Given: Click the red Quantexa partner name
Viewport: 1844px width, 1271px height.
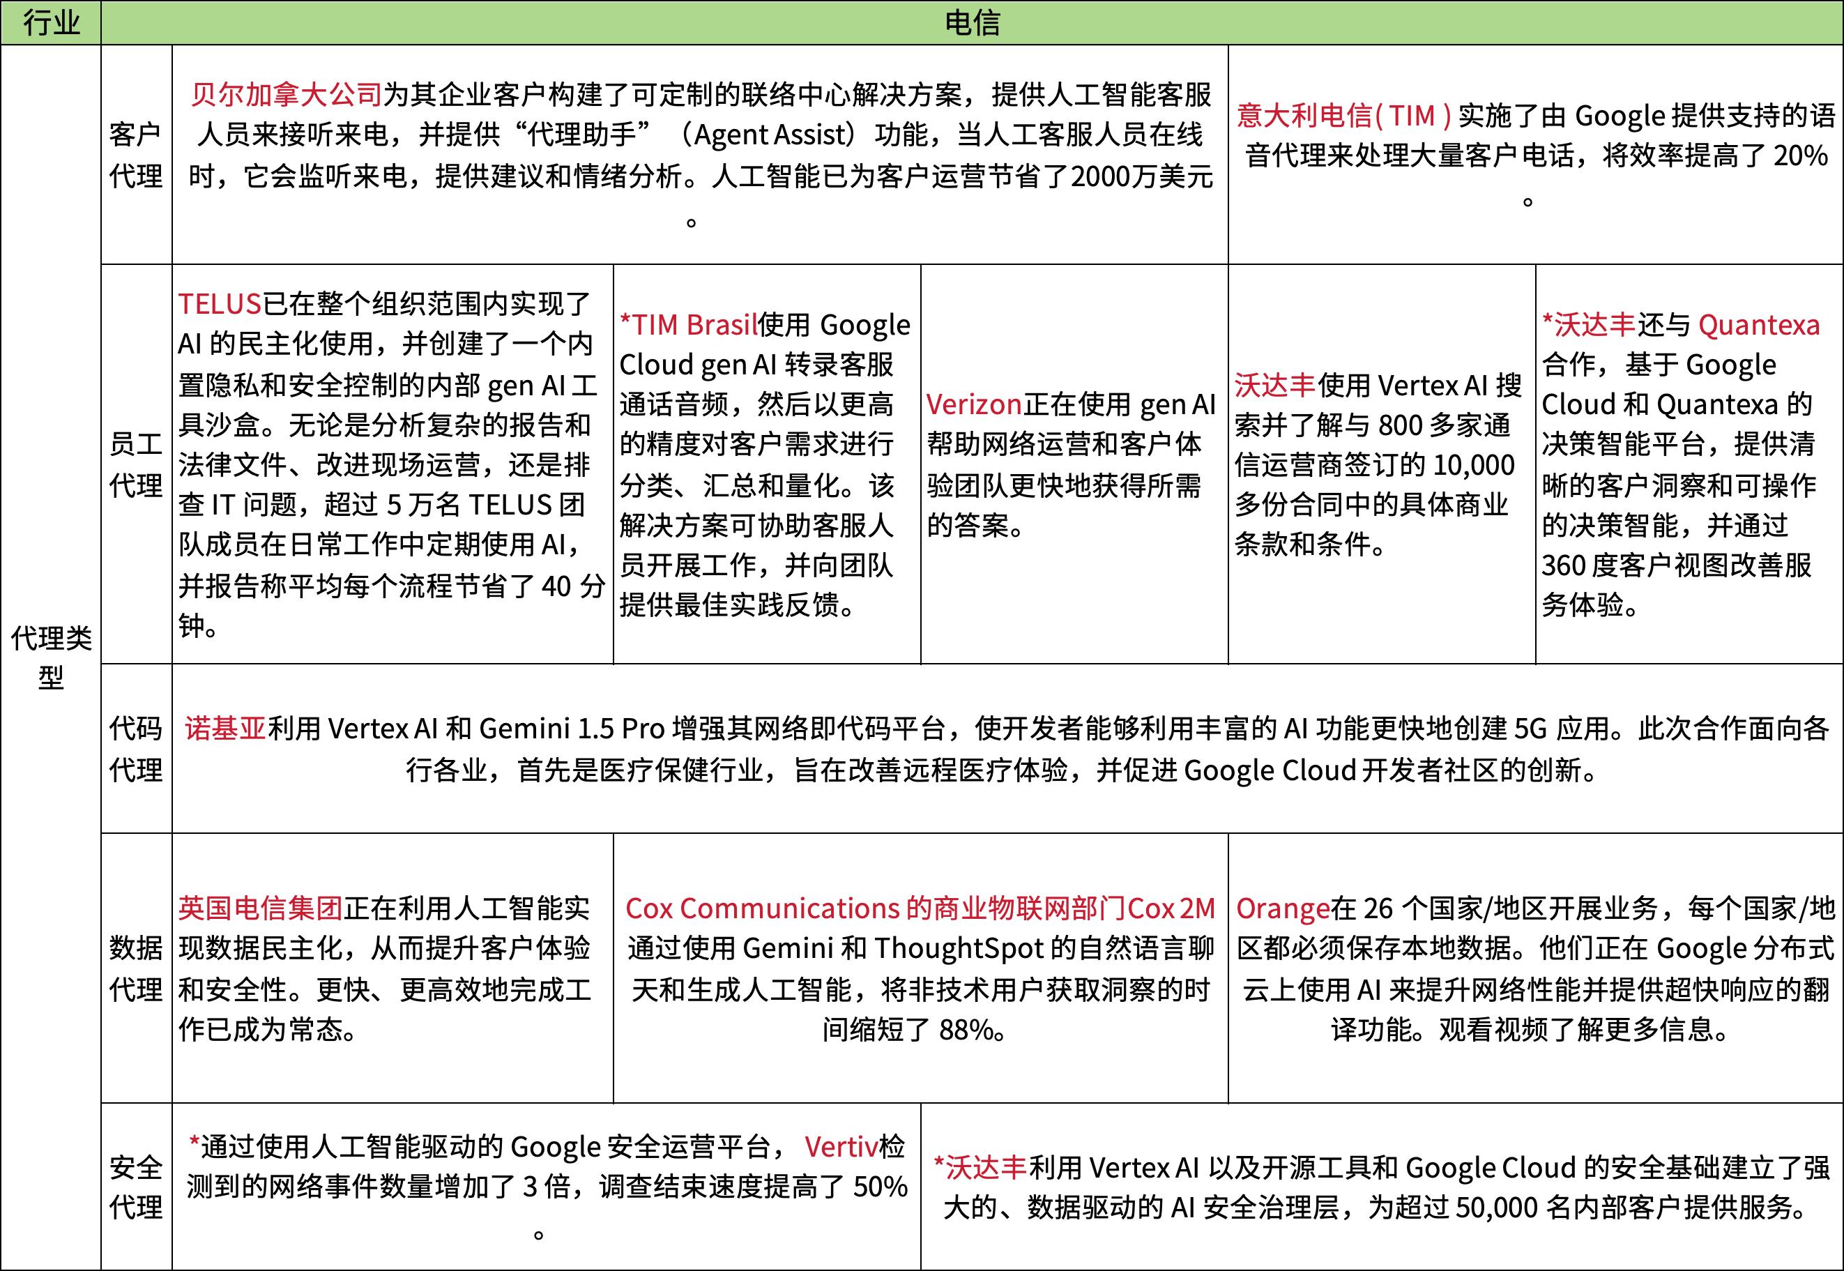Looking at the screenshot, I should [x=1759, y=325].
